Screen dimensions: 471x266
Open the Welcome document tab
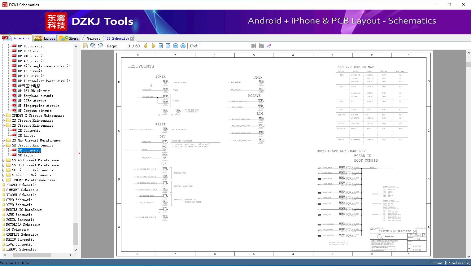(x=94, y=38)
